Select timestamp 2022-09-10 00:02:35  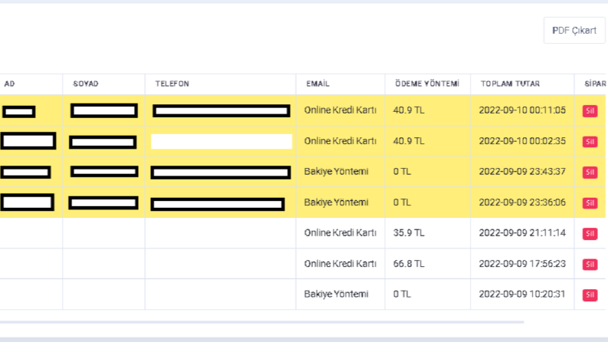tap(522, 141)
